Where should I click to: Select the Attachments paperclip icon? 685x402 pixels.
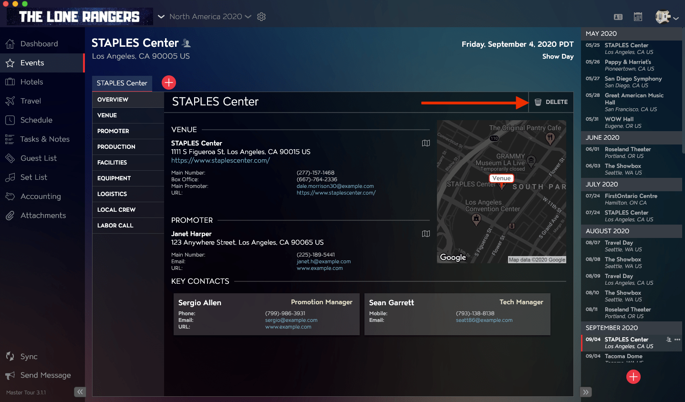pyautogui.click(x=10, y=215)
